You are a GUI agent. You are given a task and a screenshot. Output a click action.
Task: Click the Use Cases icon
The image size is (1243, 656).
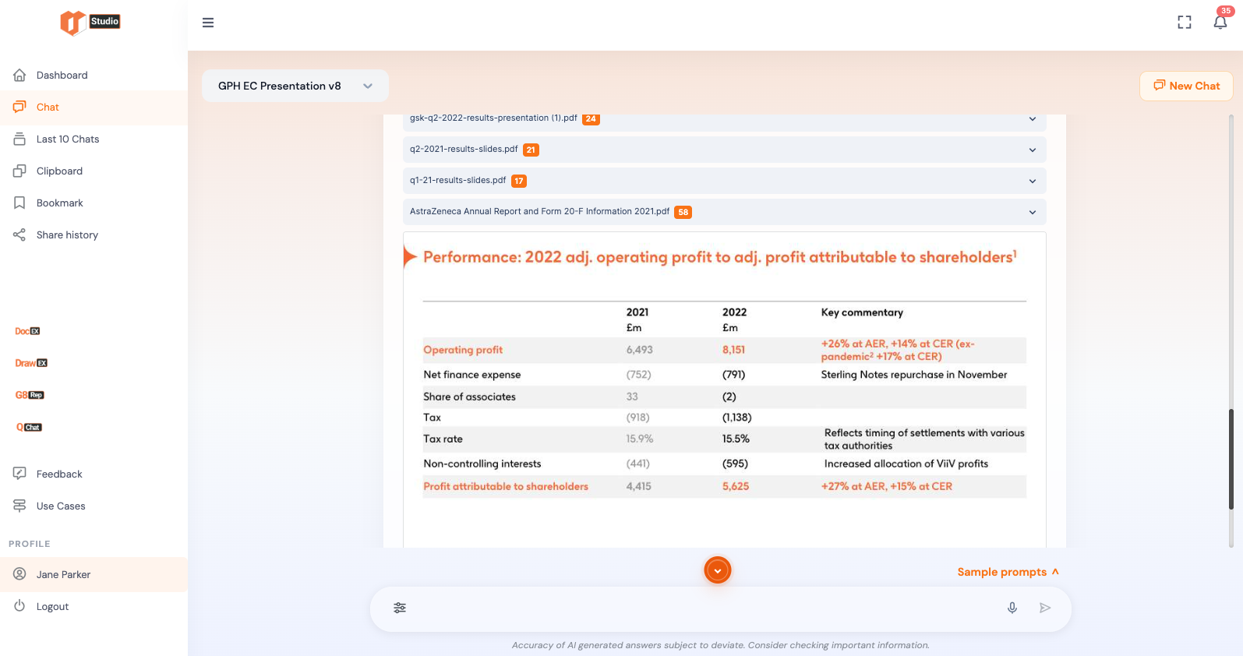(19, 506)
